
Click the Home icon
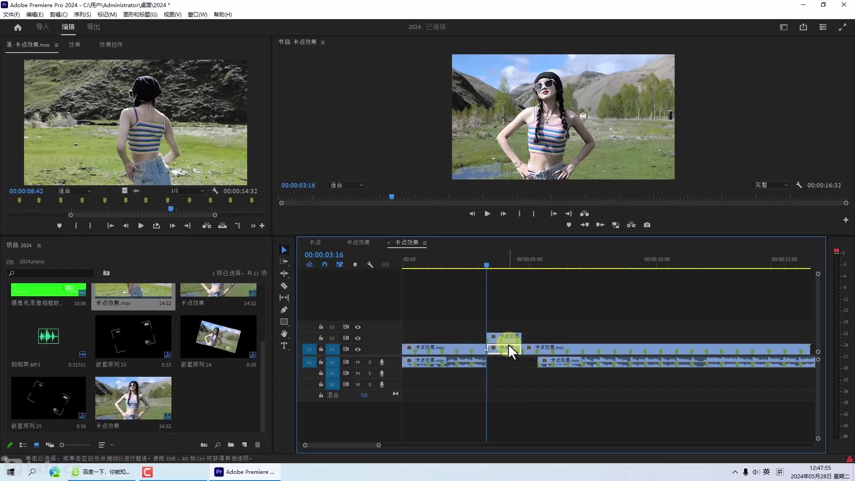tap(18, 27)
